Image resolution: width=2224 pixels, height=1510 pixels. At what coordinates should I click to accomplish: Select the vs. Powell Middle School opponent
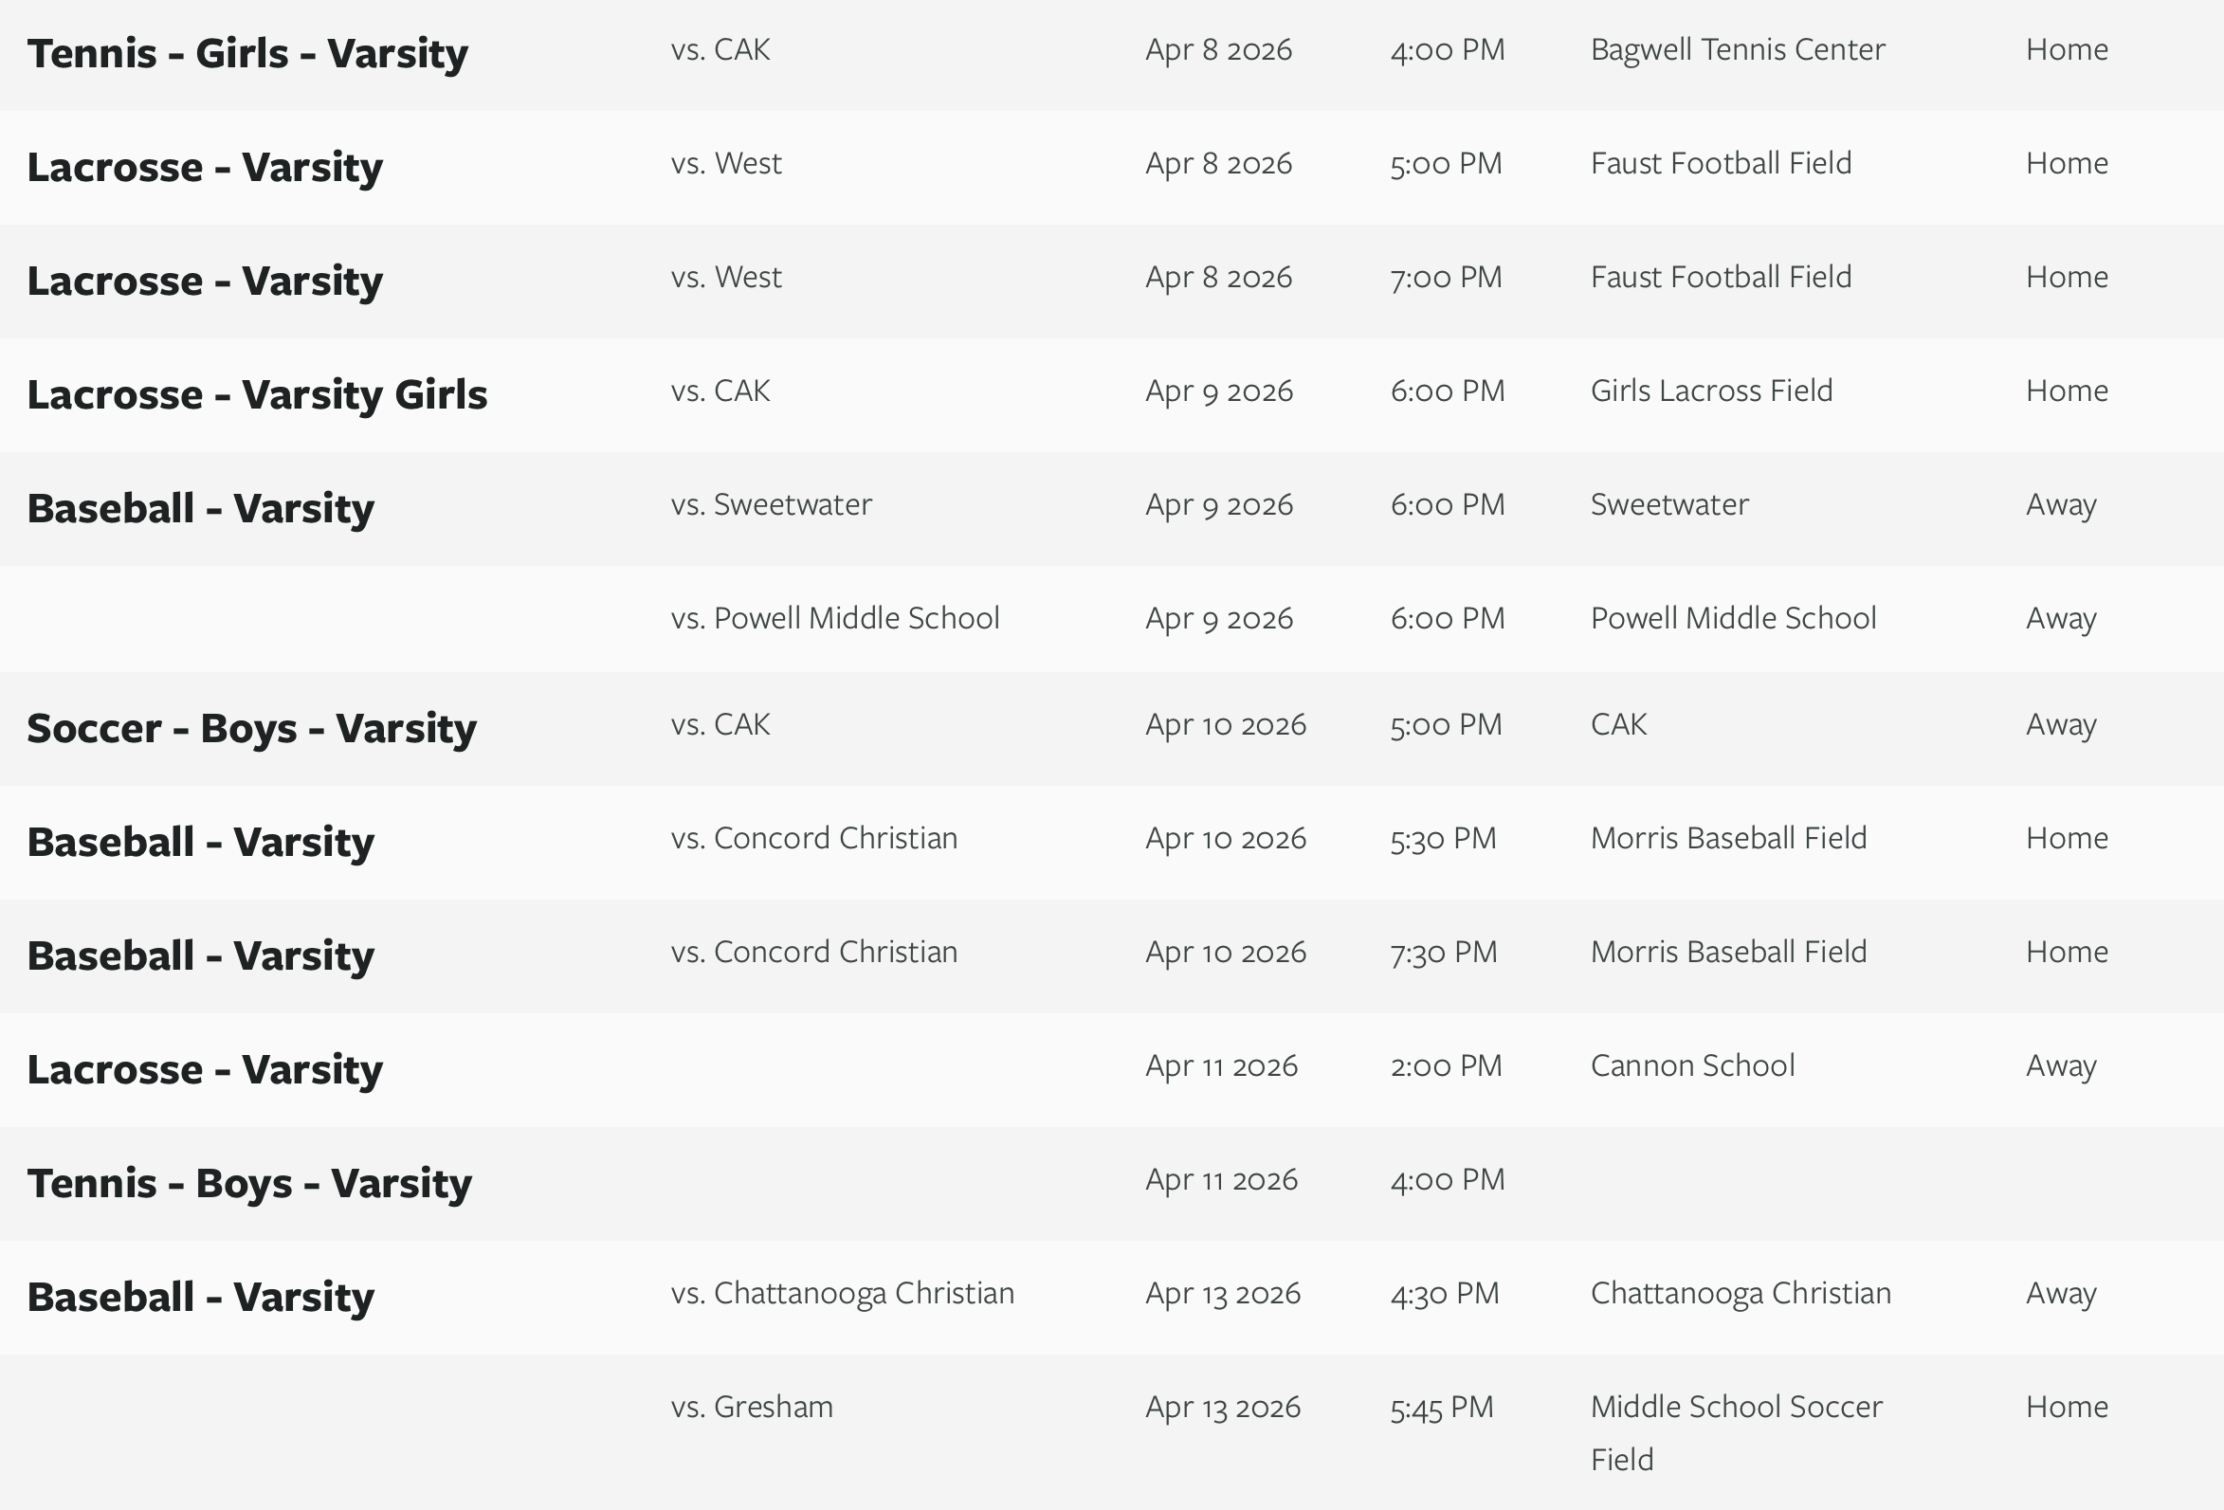[834, 618]
